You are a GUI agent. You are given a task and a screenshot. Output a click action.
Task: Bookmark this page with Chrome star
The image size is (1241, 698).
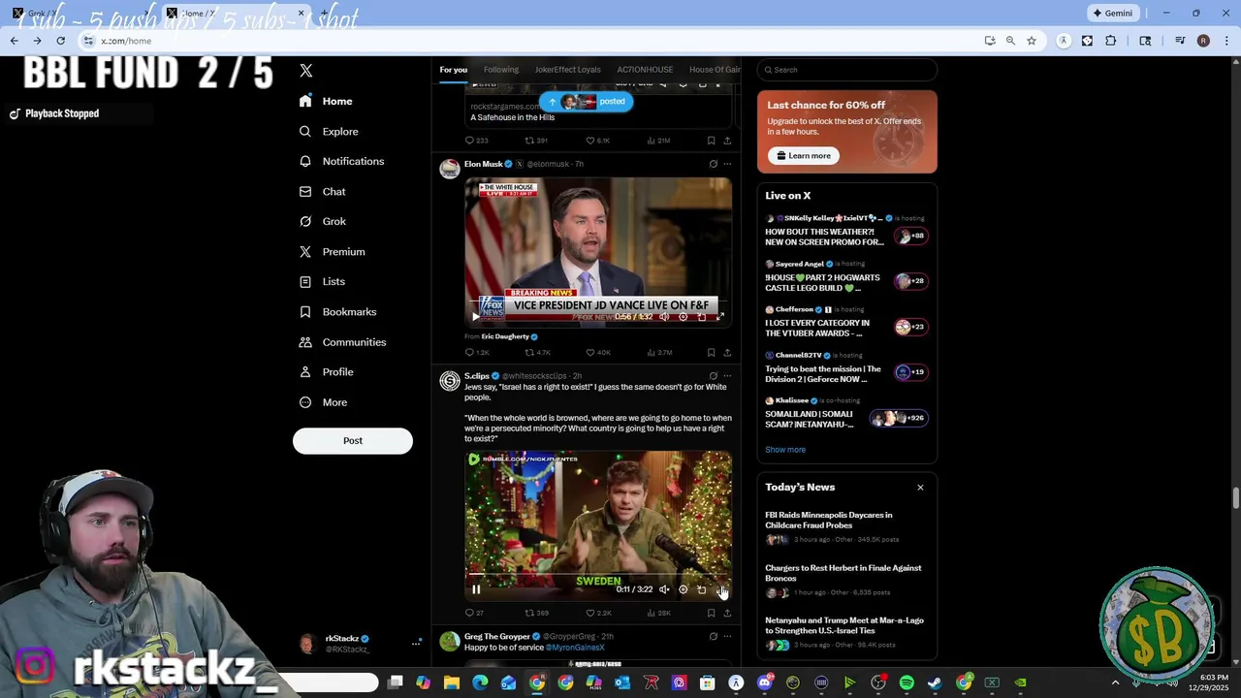pyautogui.click(x=1032, y=41)
